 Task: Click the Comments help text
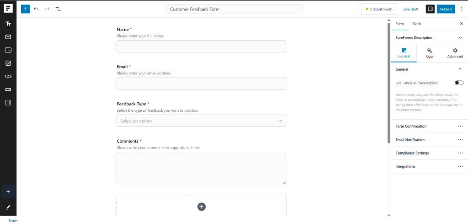pyautogui.click(x=158, y=148)
